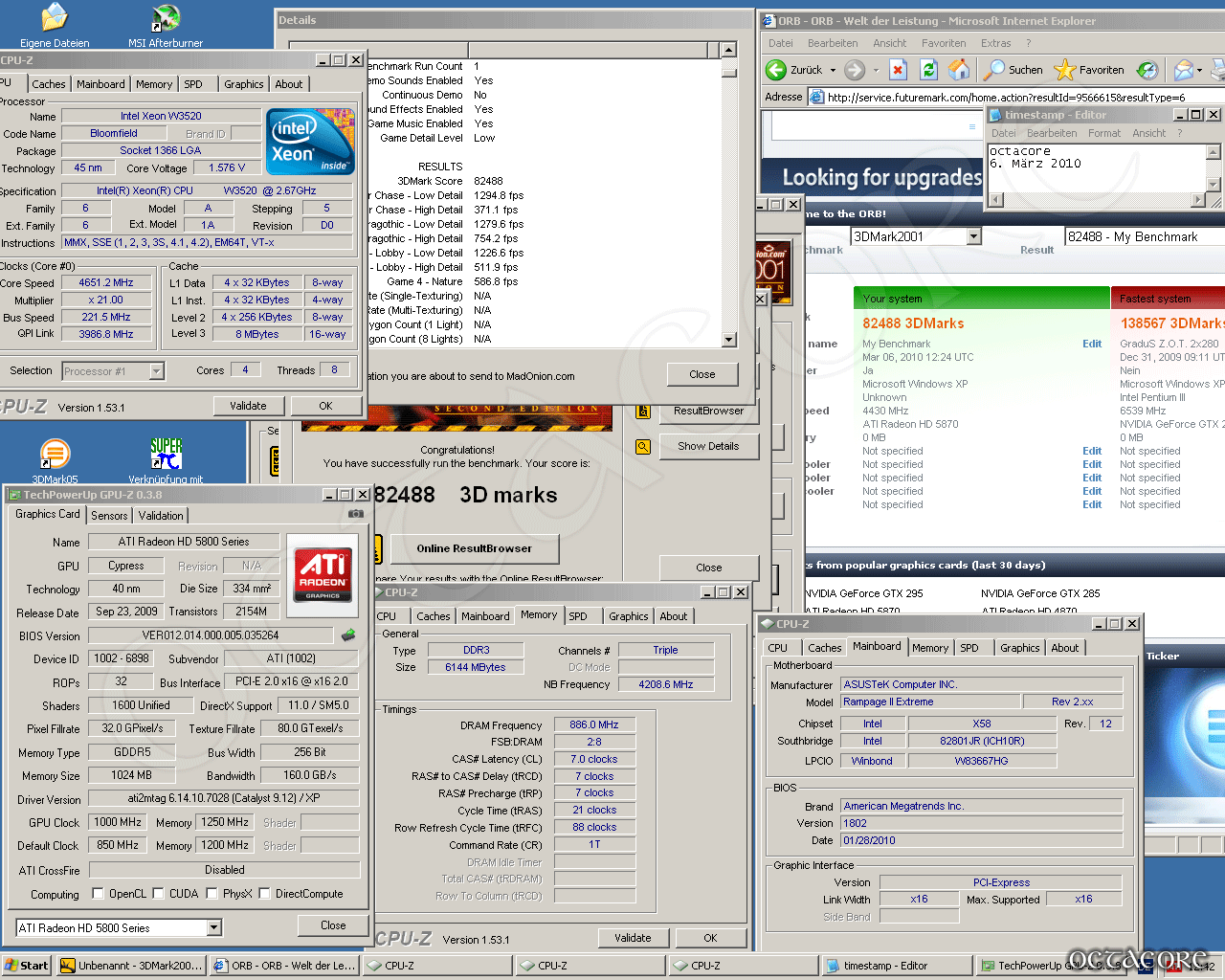1225x980 pixels.
Task: Click the Close button in GPU-Z
Action: click(x=333, y=925)
